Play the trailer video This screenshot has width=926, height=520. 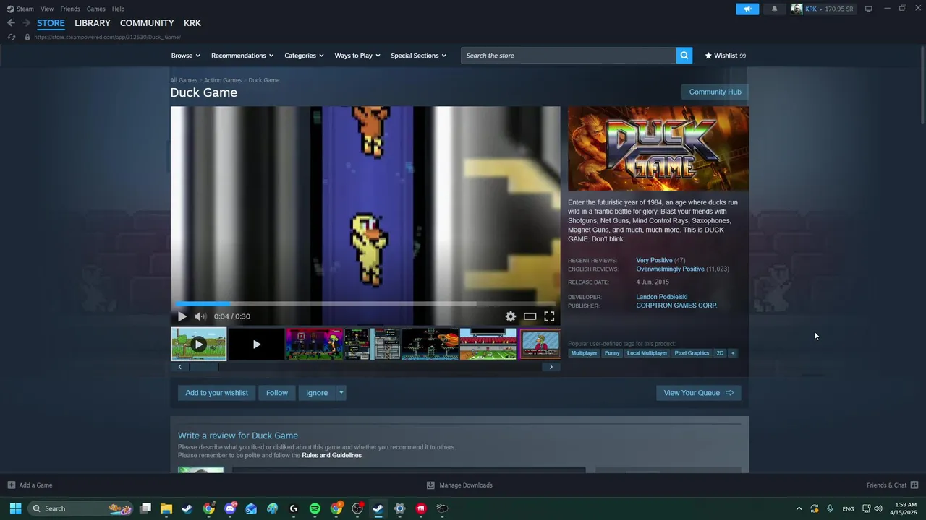pos(182,316)
